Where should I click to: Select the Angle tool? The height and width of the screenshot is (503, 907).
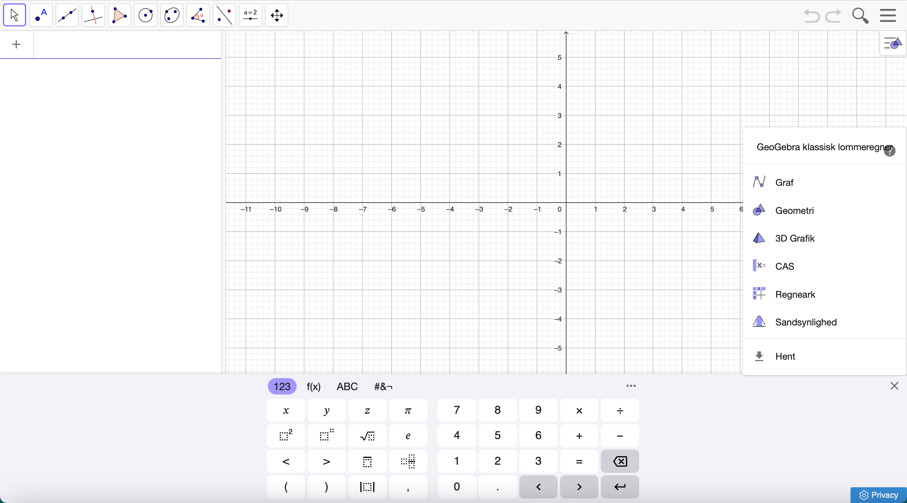pyautogui.click(x=198, y=15)
